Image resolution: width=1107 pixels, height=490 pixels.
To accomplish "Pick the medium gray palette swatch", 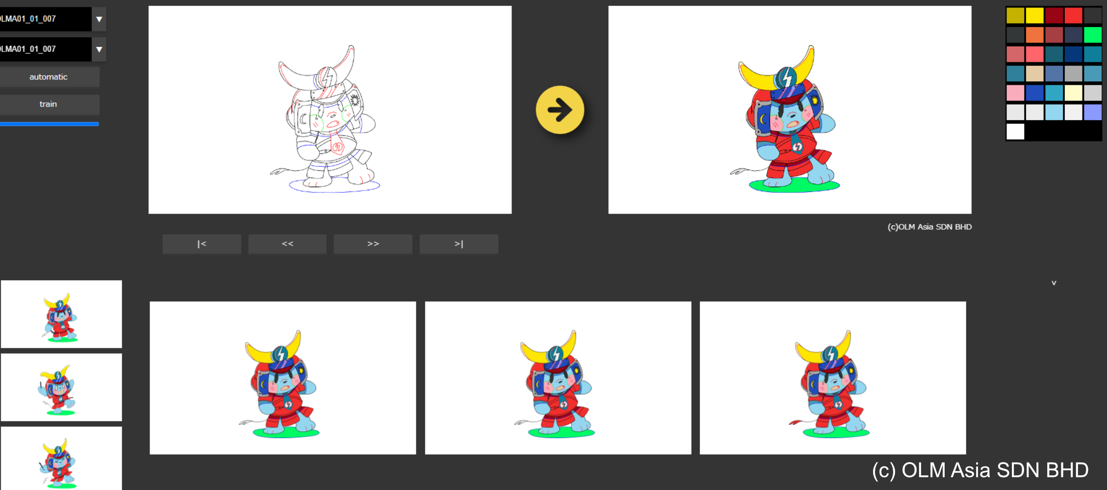I will tap(1073, 73).
